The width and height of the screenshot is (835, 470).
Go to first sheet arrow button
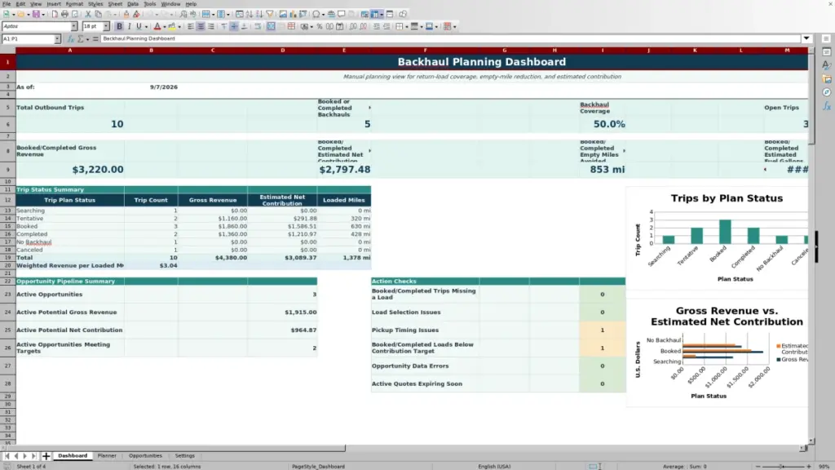(x=7, y=455)
